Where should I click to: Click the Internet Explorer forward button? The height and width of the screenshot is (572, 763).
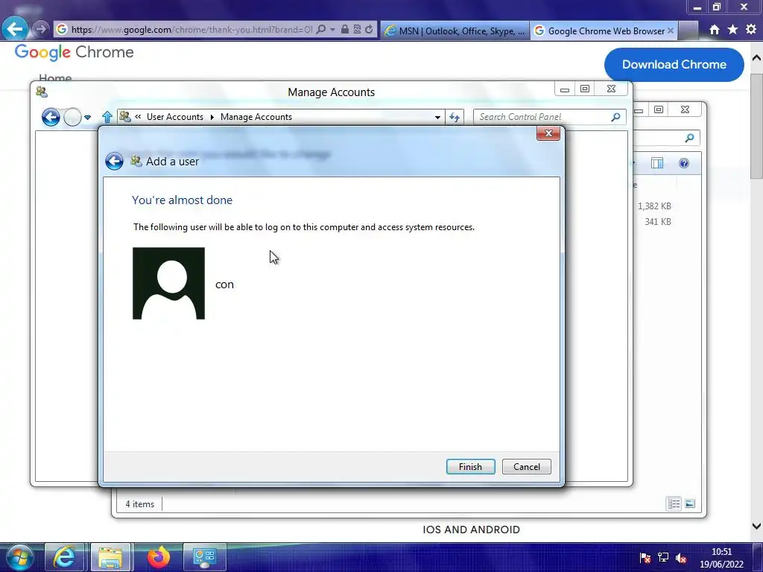pos(41,29)
